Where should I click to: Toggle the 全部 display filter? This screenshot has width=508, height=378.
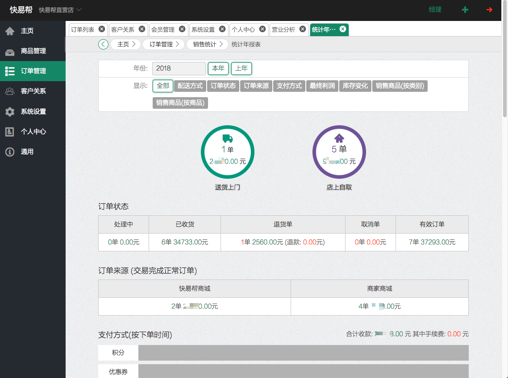(x=163, y=86)
